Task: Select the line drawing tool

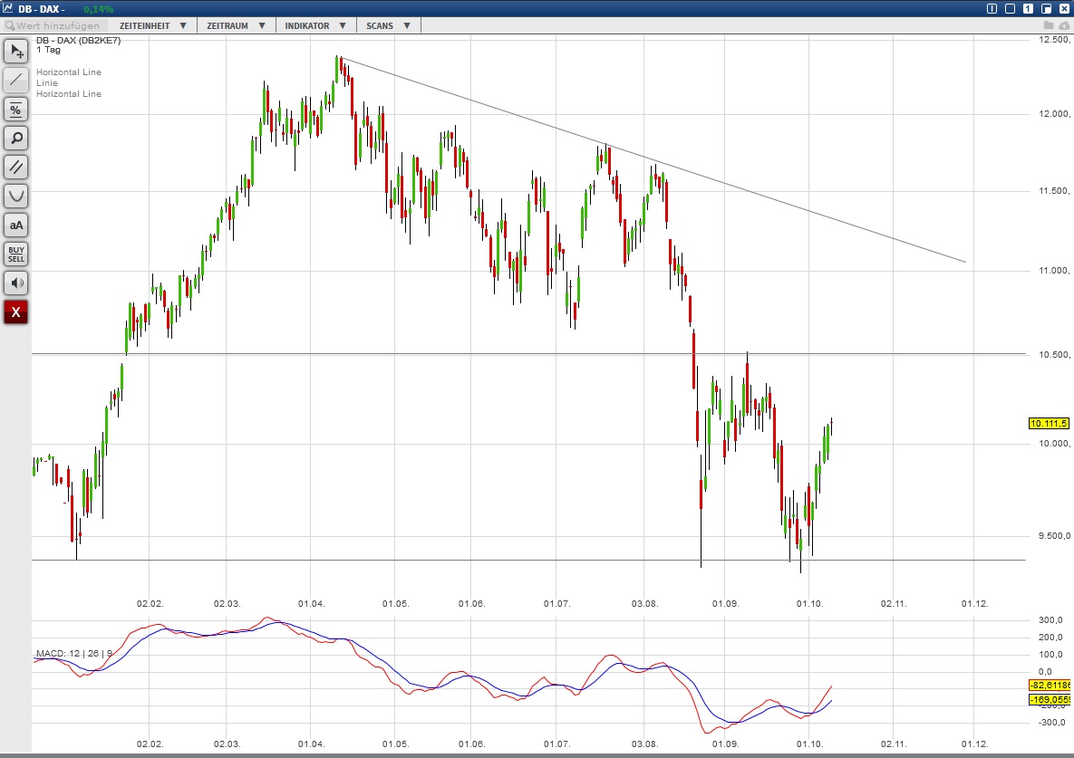Action: 15,80
